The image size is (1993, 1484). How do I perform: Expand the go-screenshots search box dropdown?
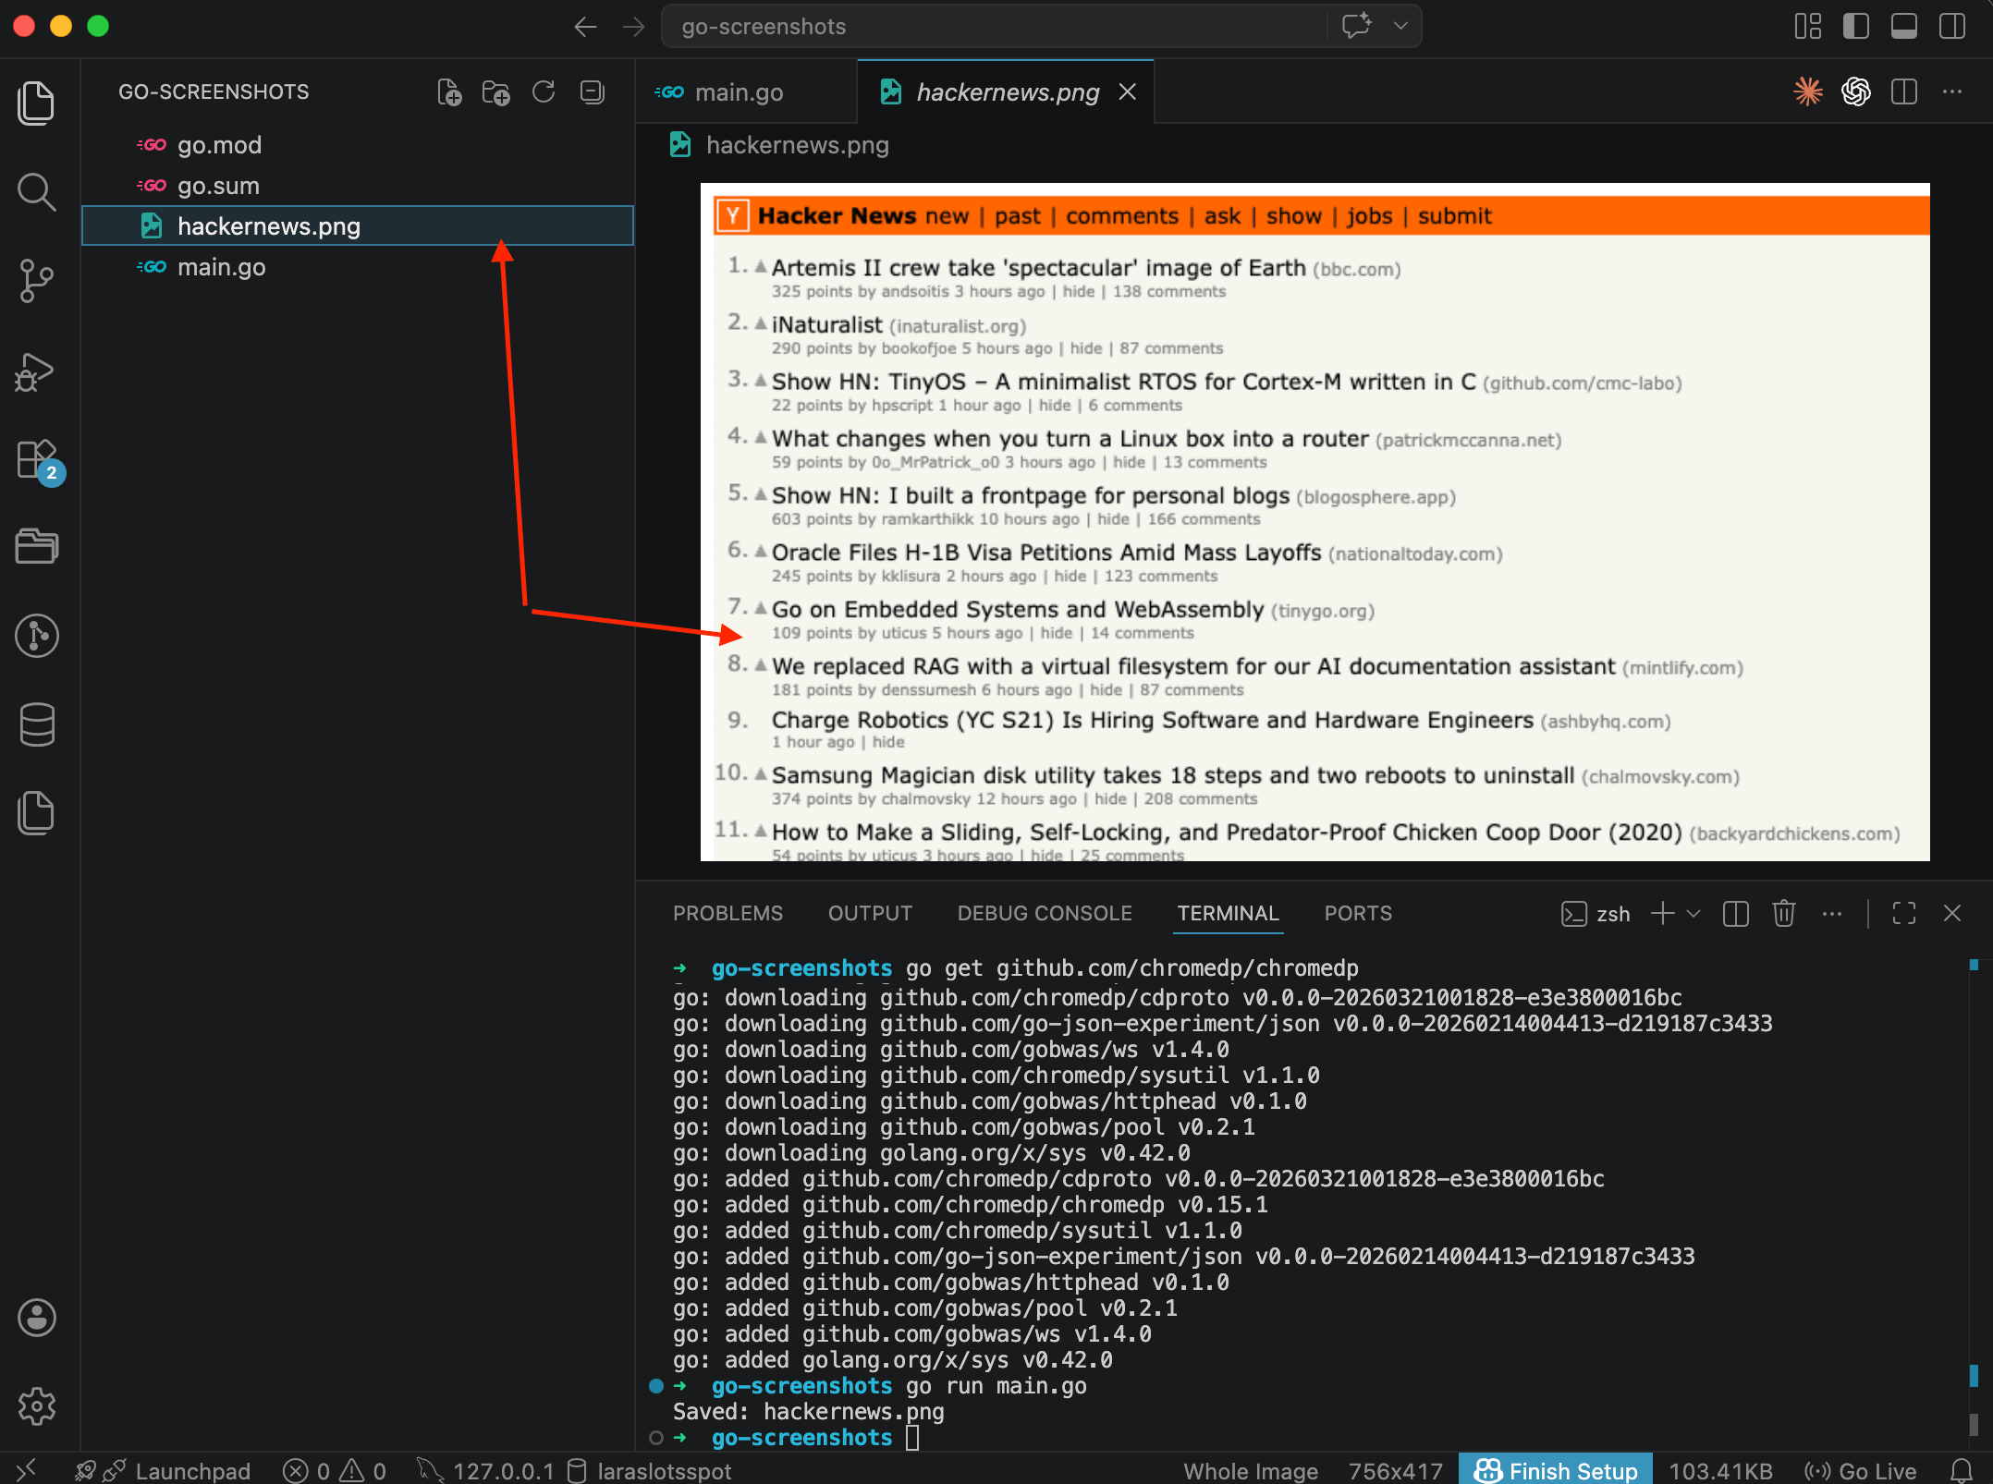[x=1401, y=26]
